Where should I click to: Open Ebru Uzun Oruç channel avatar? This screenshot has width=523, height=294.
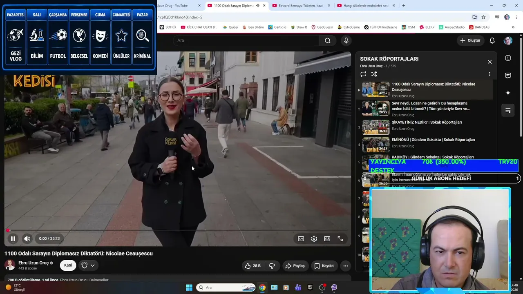pyautogui.click(x=10, y=265)
